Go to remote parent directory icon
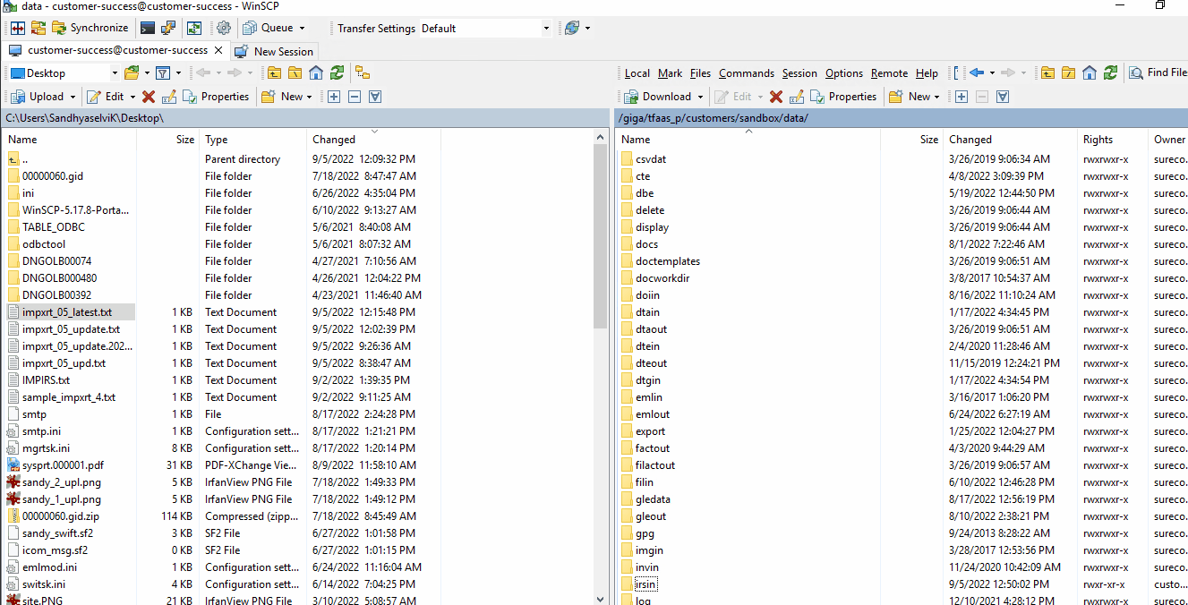This screenshot has height=605, width=1188. coord(1047,72)
